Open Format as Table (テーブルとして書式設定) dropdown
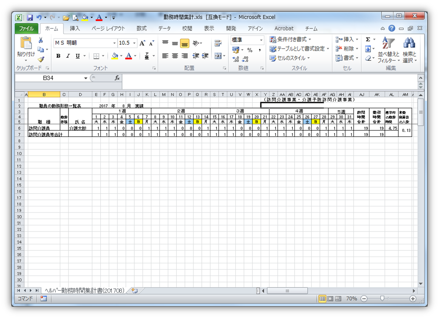 (x=299, y=49)
